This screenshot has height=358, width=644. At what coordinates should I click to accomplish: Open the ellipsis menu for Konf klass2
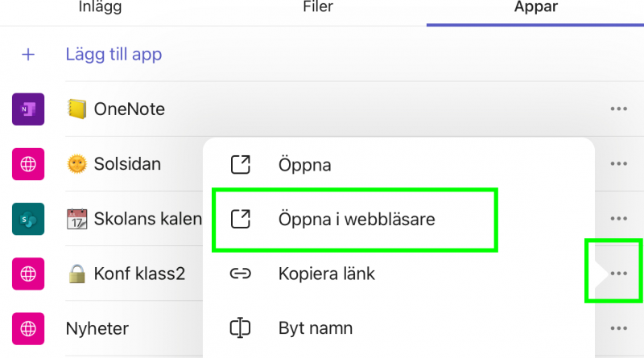[x=618, y=274]
